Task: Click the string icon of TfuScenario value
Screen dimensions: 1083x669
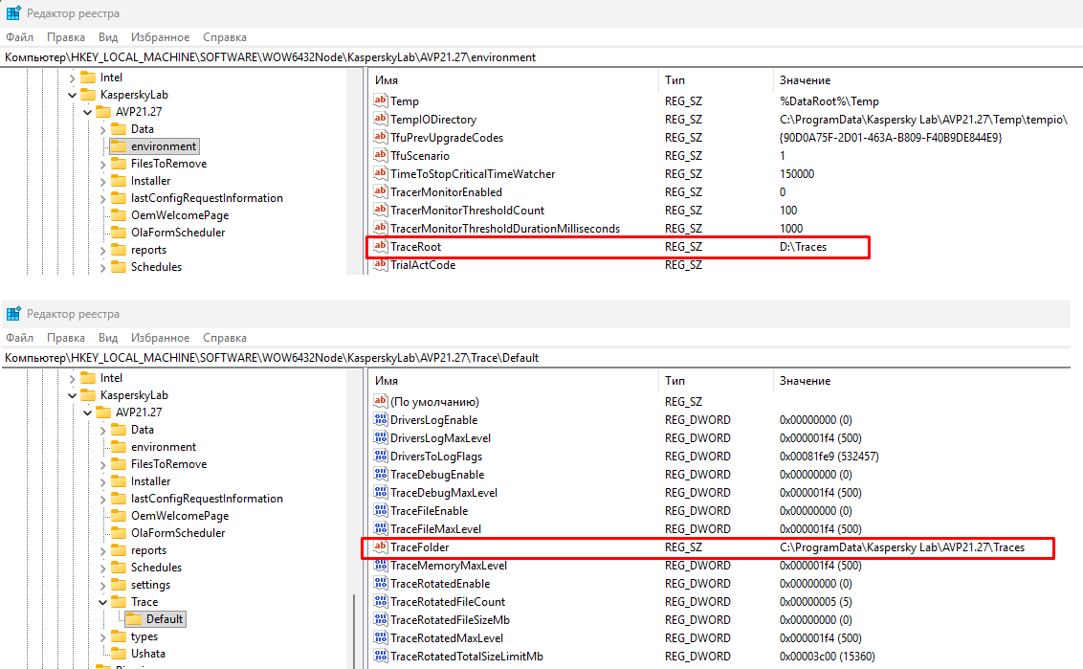Action: (381, 155)
